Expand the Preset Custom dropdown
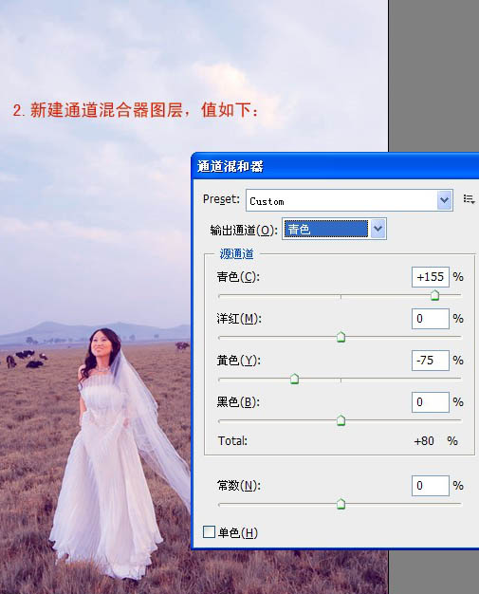Screen dimensions: 479x594 pos(445,200)
